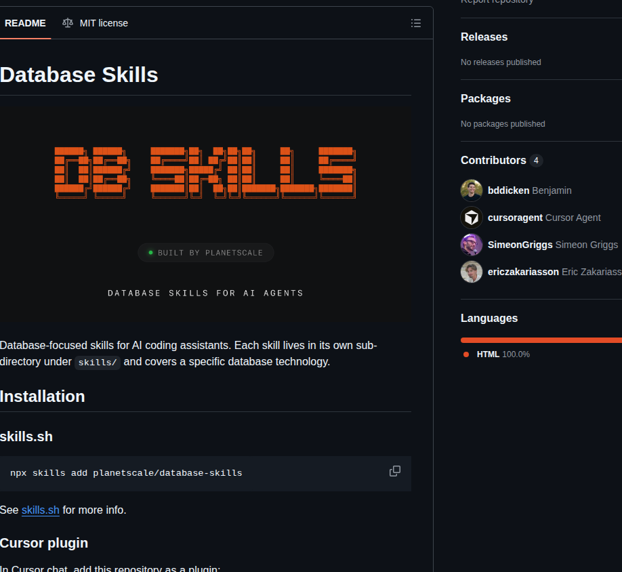Screen dimensions: 622x572
Task: Click the MIT license scale icon
Action: click(x=68, y=23)
